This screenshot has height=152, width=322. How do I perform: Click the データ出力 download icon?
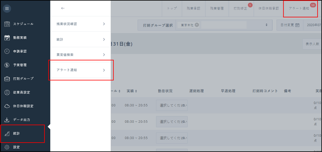pyautogui.click(x=7, y=120)
